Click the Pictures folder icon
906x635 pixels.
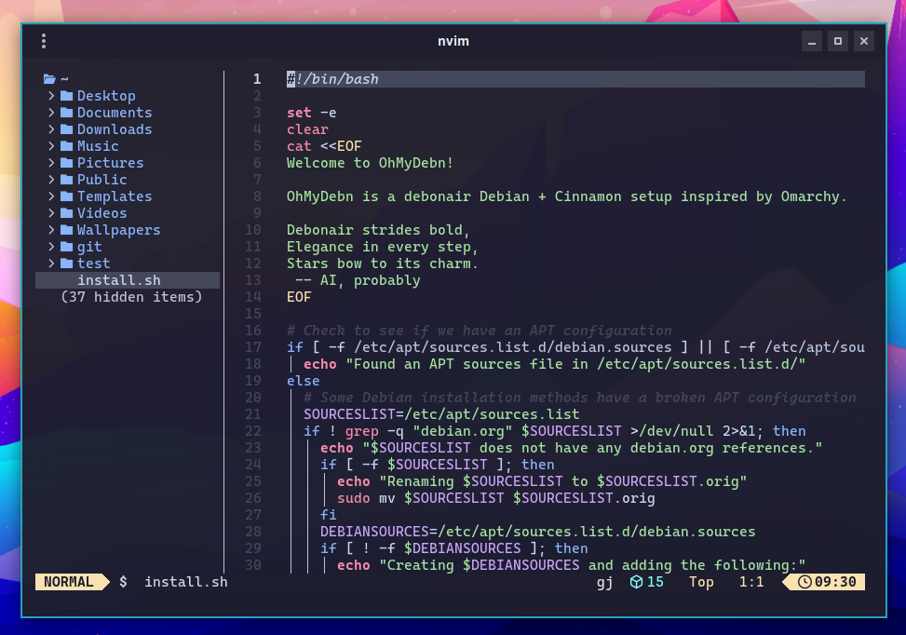pyautogui.click(x=67, y=162)
